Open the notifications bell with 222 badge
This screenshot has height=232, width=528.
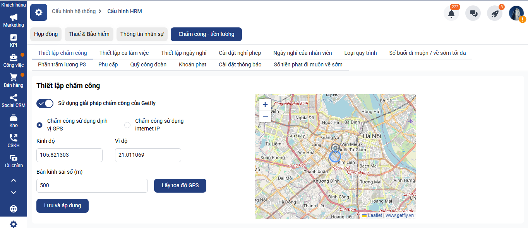tap(451, 13)
